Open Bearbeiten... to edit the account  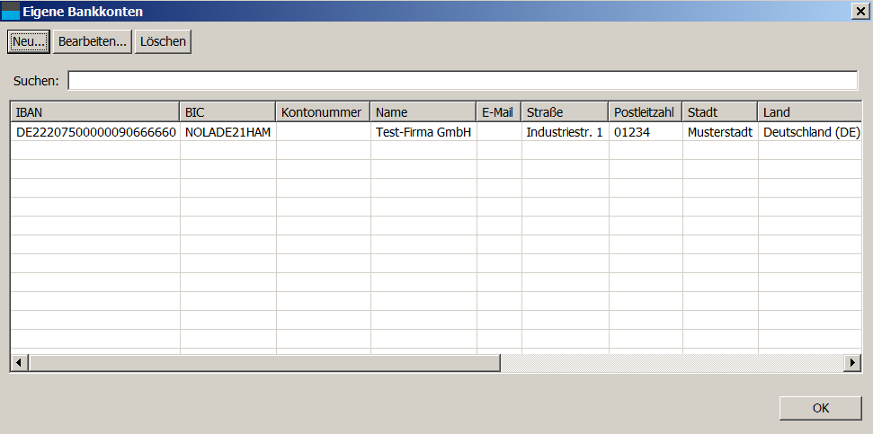click(x=93, y=41)
